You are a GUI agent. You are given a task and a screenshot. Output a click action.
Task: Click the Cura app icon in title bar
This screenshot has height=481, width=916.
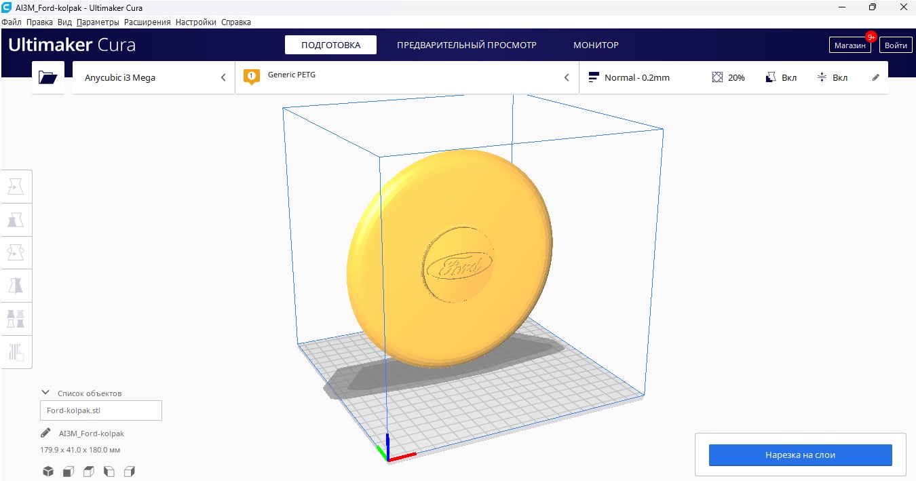pos(7,7)
